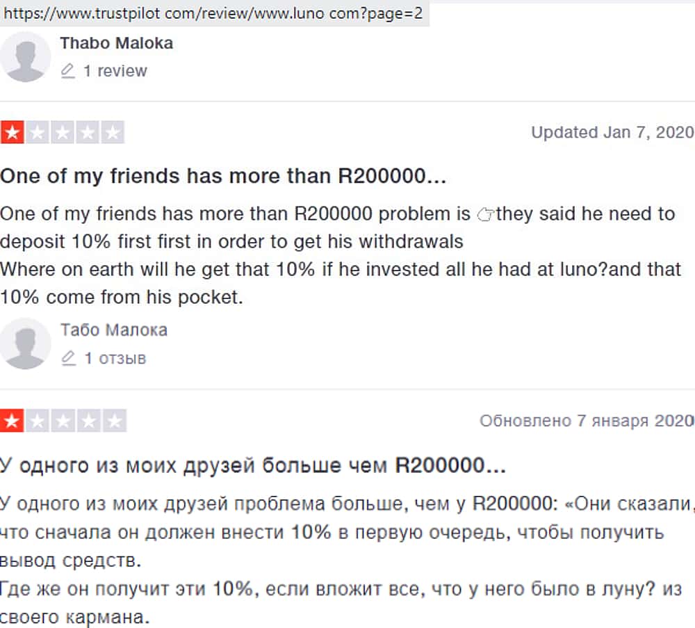Click the pencil icon beside "1 отзыв"

pos(67,358)
